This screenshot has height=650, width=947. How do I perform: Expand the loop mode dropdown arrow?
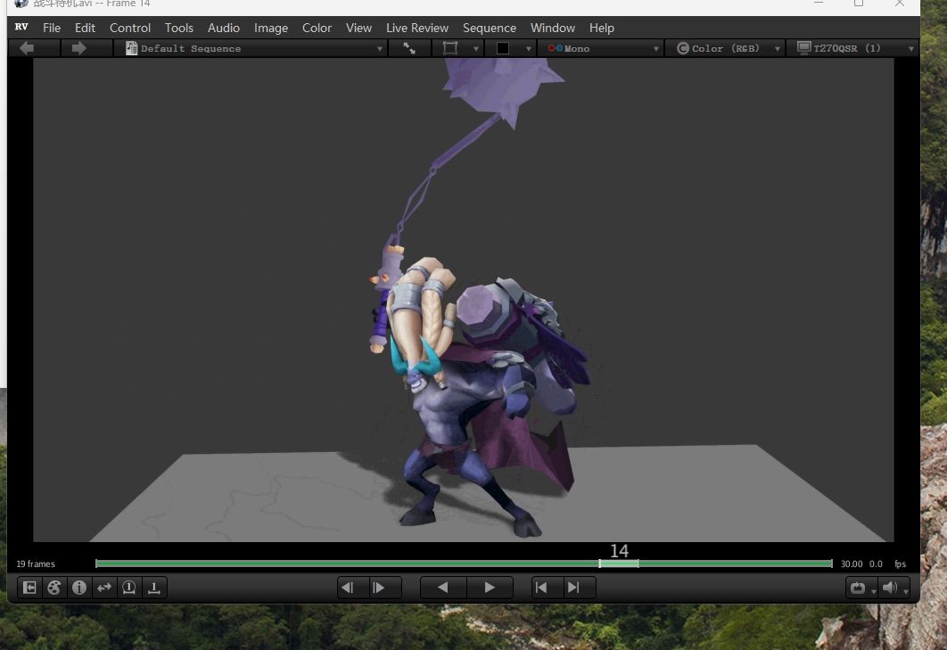tap(873, 591)
